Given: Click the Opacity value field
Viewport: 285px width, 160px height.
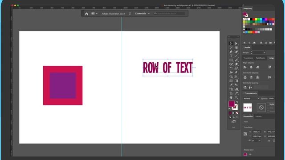Looking at the screenshot, I should pos(271,99).
